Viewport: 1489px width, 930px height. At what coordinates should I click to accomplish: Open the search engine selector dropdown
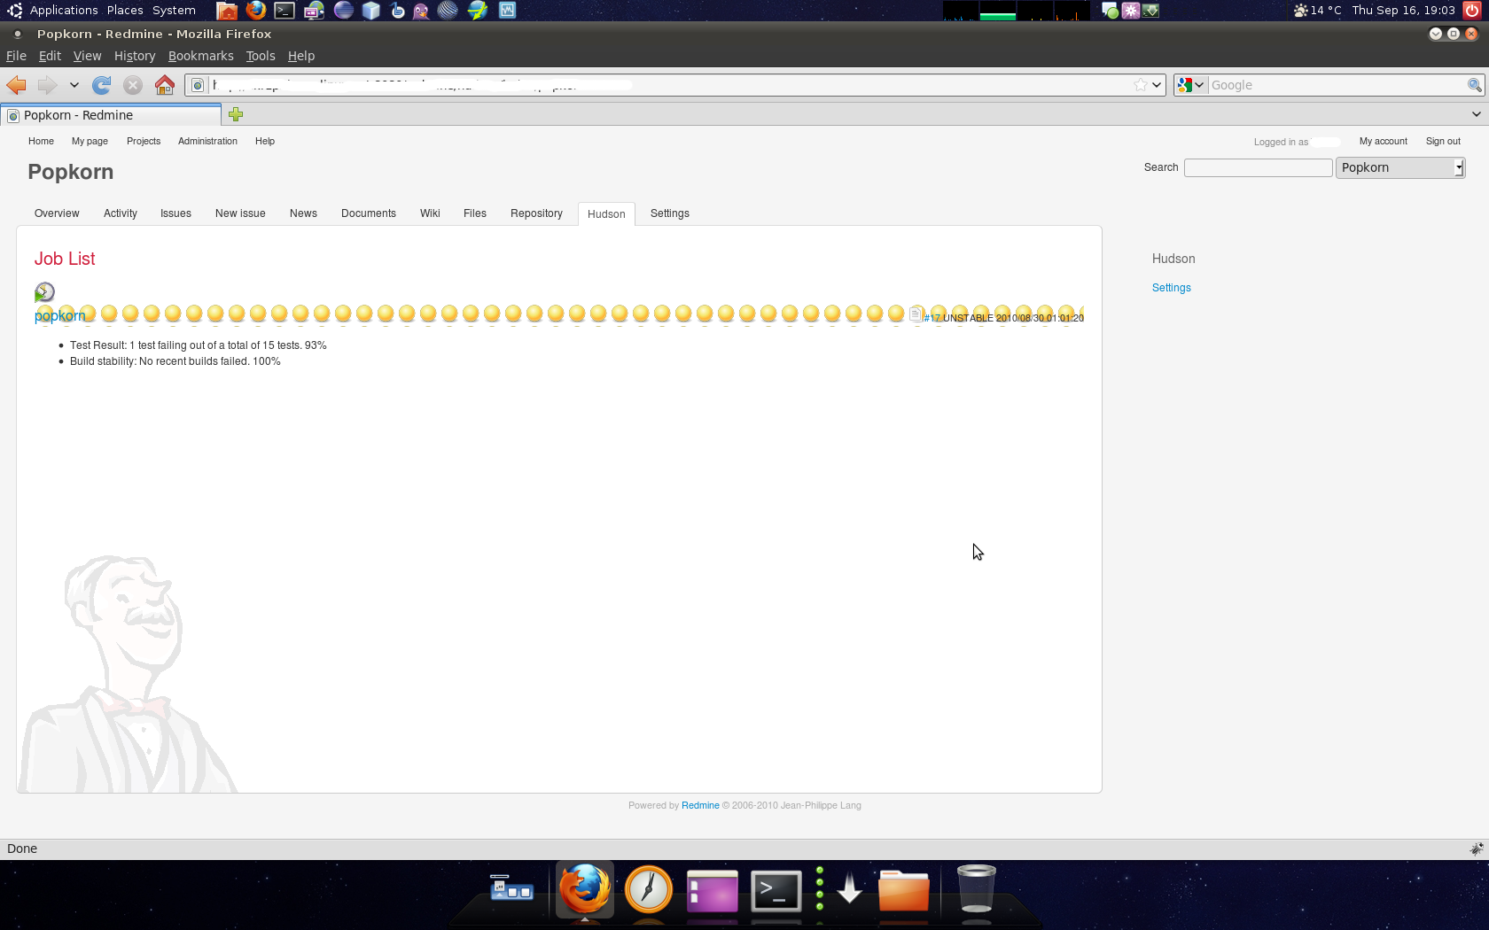(x=1190, y=85)
